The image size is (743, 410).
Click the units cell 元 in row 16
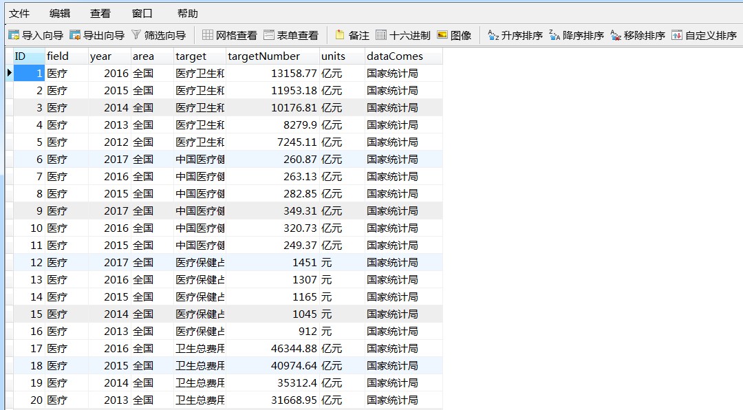(x=342, y=331)
